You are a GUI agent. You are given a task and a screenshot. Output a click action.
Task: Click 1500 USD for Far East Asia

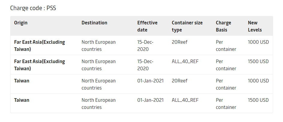pyautogui.click(x=258, y=61)
